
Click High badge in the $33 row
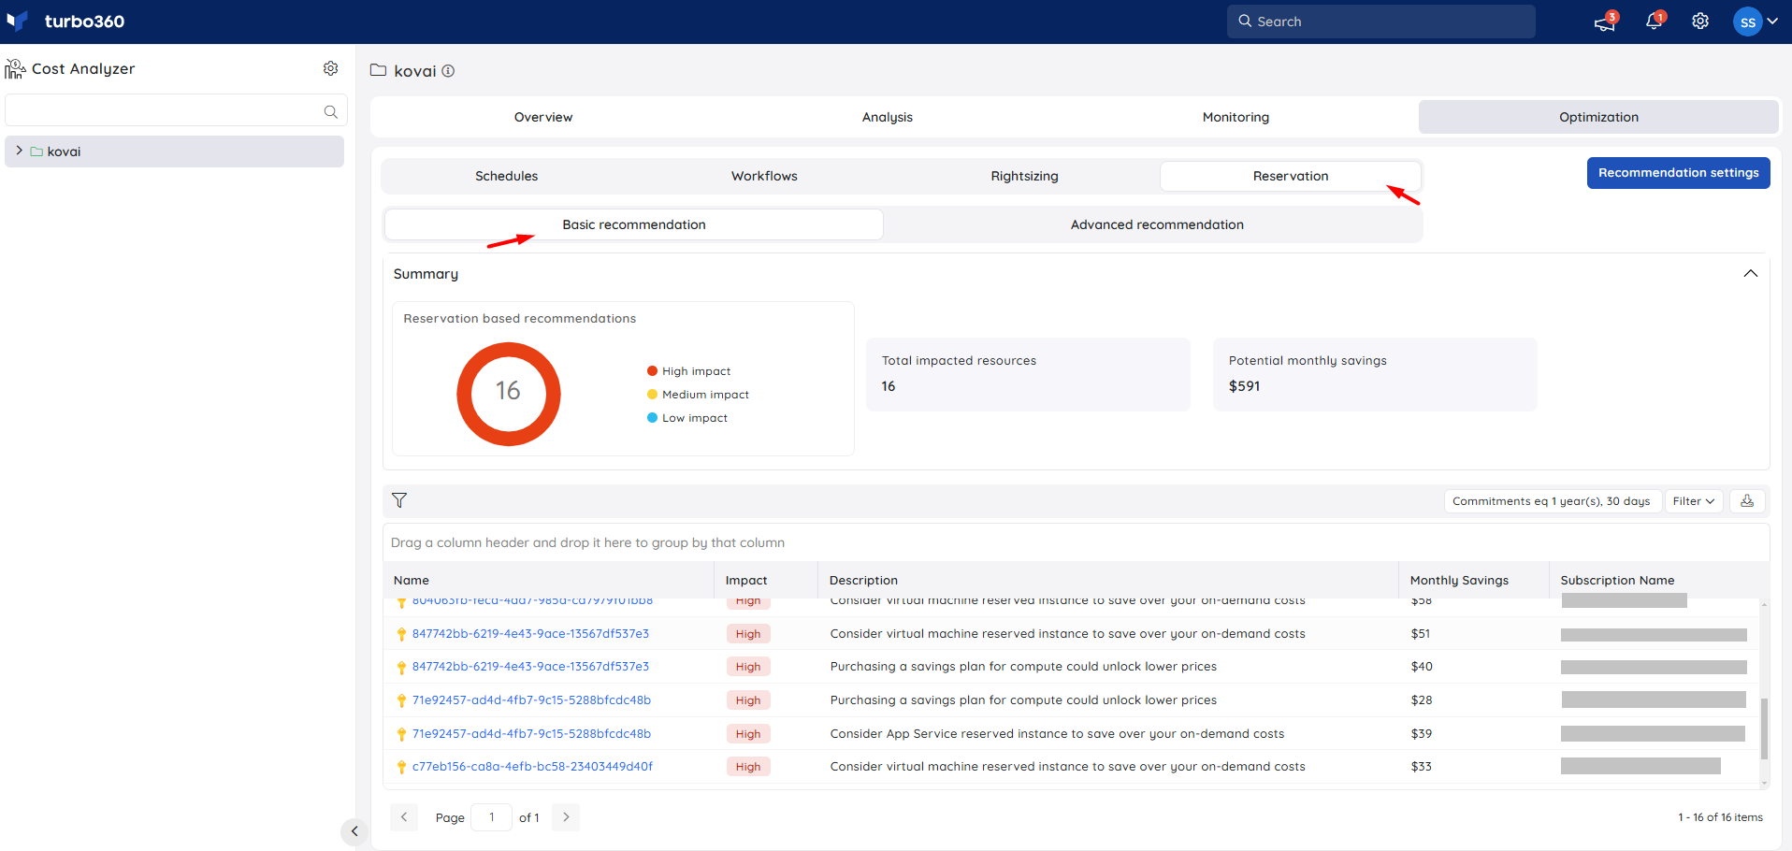click(748, 766)
